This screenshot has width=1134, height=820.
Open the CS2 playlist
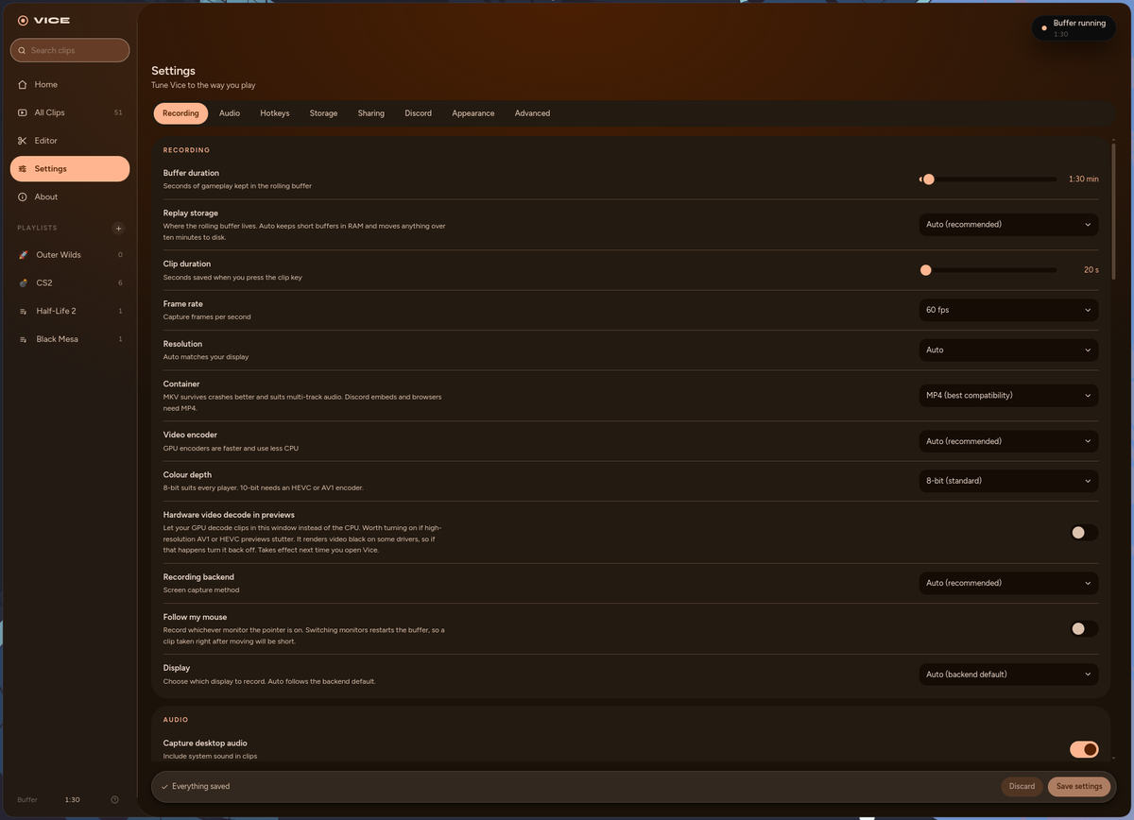(70, 282)
